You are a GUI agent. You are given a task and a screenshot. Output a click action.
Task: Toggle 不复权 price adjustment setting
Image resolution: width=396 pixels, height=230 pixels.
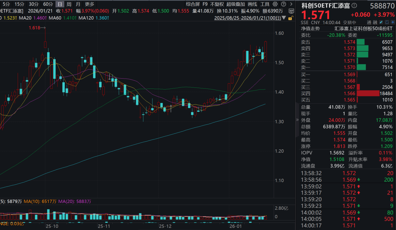coord(217,4)
